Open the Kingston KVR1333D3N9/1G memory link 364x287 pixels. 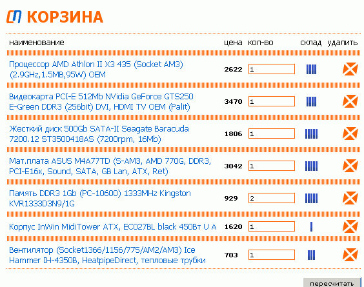coord(100,199)
